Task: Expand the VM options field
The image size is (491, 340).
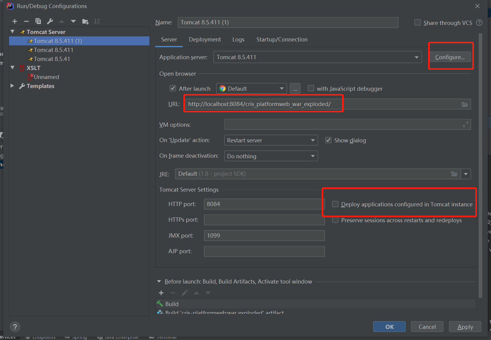Action: pyautogui.click(x=466, y=124)
